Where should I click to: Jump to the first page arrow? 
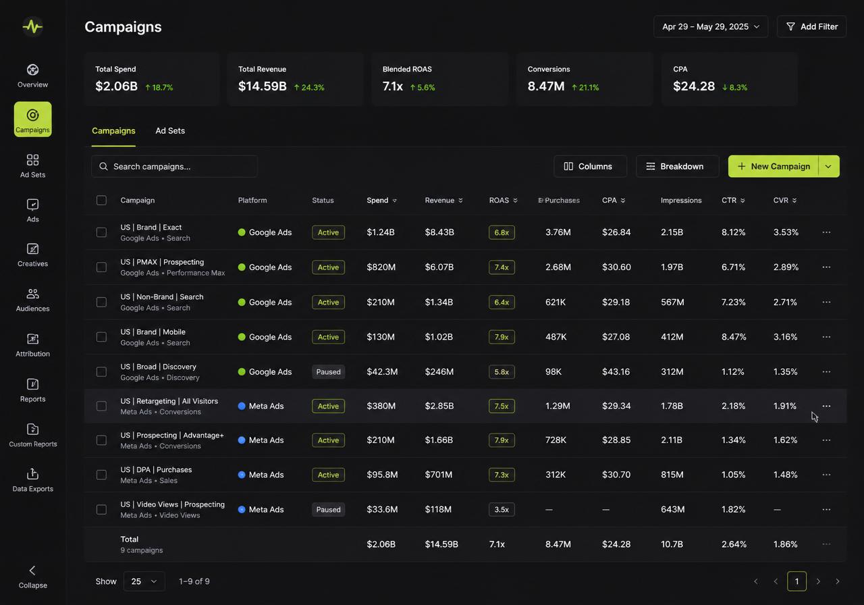tap(756, 581)
